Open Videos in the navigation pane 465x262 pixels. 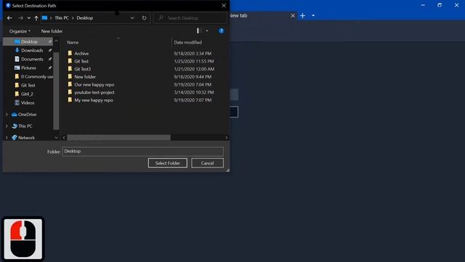pyautogui.click(x=28, y=103)
